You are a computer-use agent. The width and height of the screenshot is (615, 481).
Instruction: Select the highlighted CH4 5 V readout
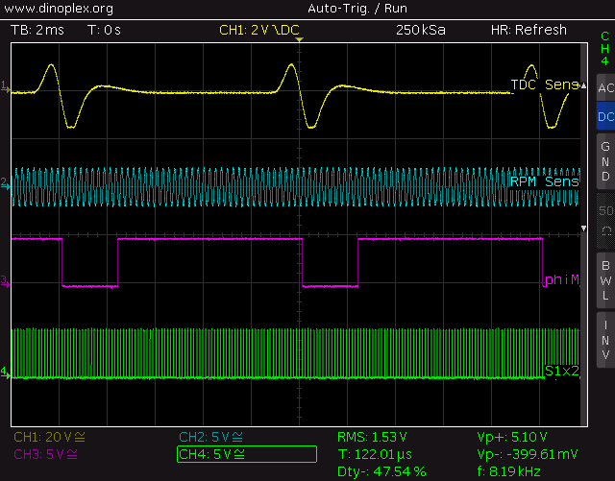[247, 453]
